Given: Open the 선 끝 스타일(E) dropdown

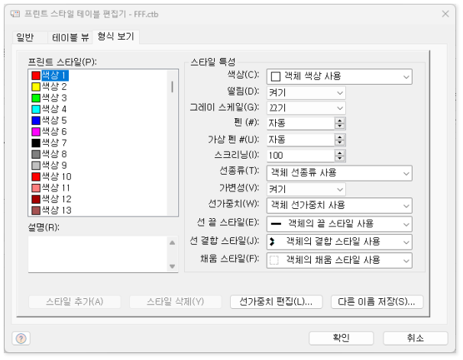Looking at the screenshot, I should (x=339, y=224).
